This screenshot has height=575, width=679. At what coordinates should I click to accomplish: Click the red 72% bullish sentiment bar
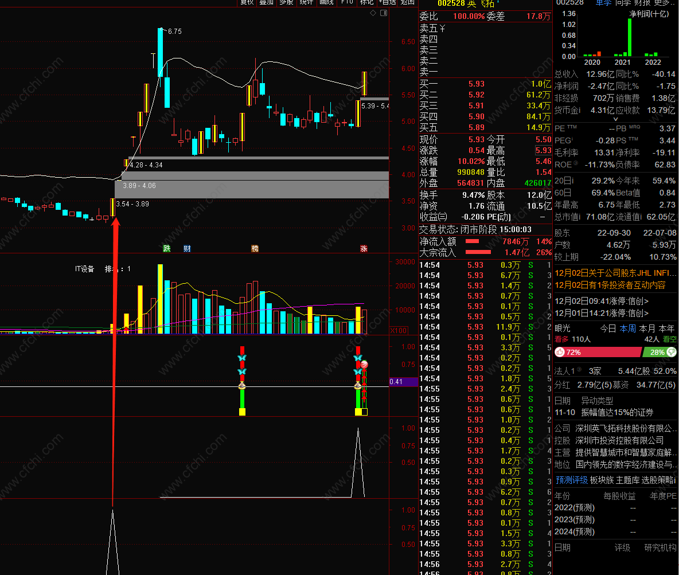[598, 352]
